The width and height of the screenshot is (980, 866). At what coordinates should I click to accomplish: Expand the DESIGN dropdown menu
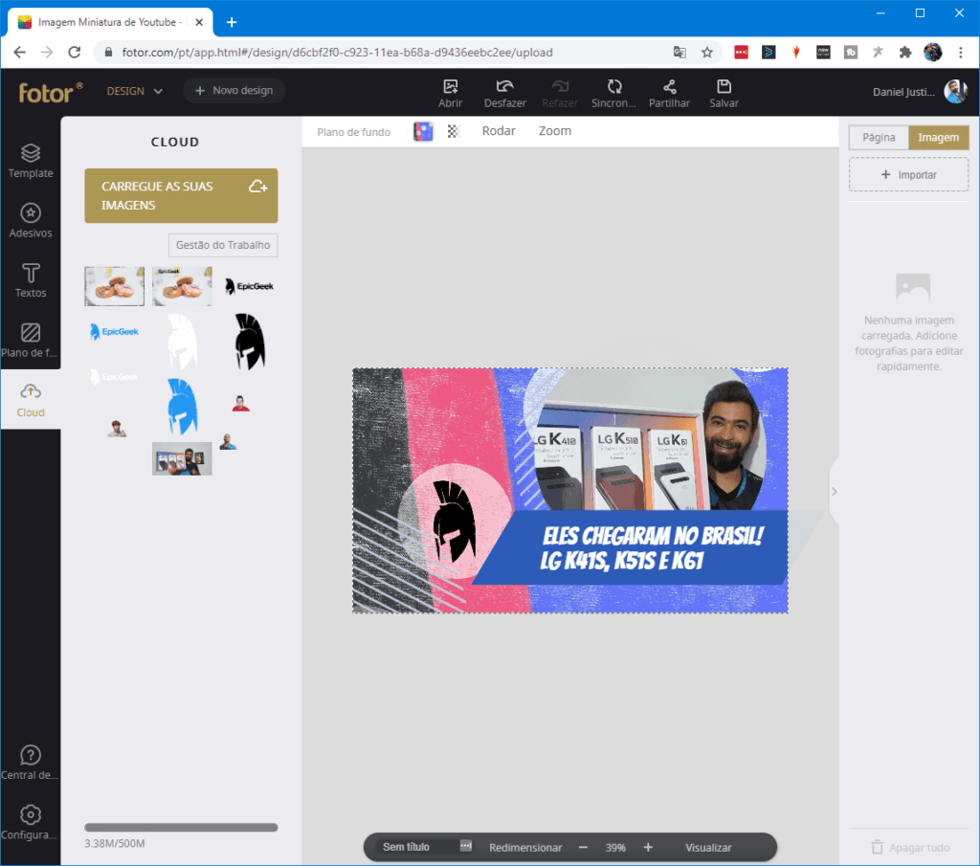(134, 91)
